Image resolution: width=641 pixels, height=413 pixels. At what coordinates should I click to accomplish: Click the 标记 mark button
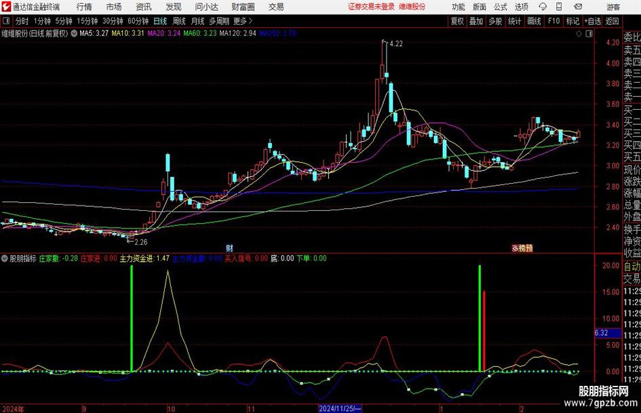click(572, 21)
